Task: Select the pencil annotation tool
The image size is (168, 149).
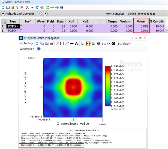Action: [57, 43]
